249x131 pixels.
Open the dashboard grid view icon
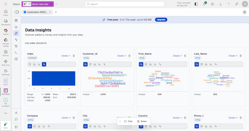(16, 20)
